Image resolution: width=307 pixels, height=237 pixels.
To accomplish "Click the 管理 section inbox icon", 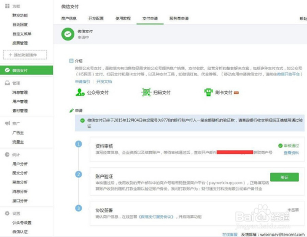I will pyautogui.click(x=7, y=83).
